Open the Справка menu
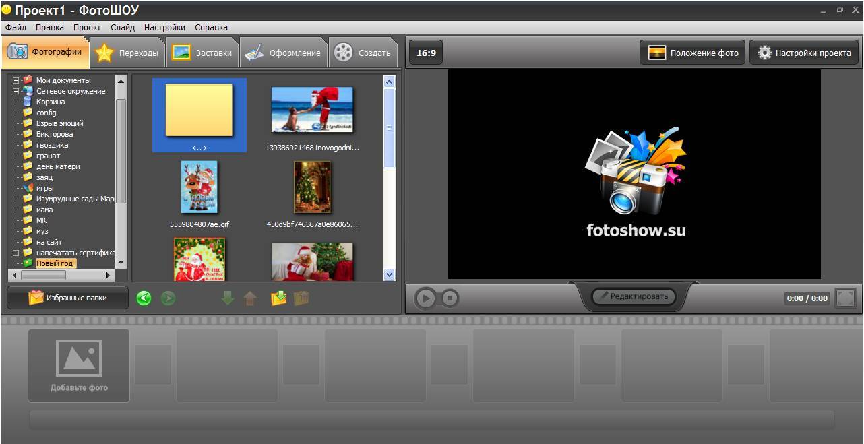 (211, 28)
